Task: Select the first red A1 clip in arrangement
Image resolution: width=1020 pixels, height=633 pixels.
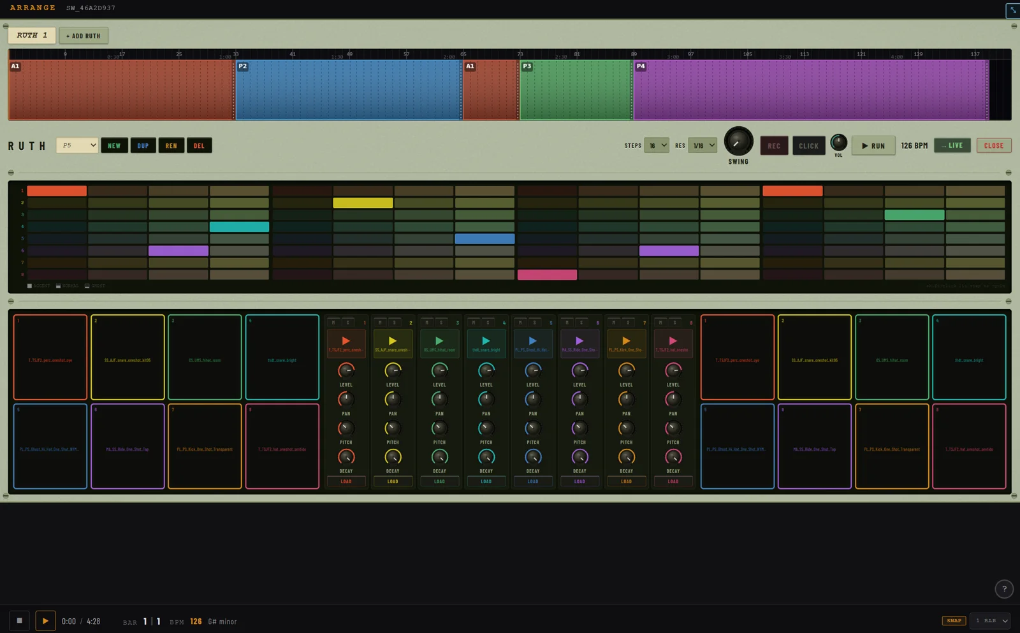Action: pyautogui.click(x=121, y=90)
